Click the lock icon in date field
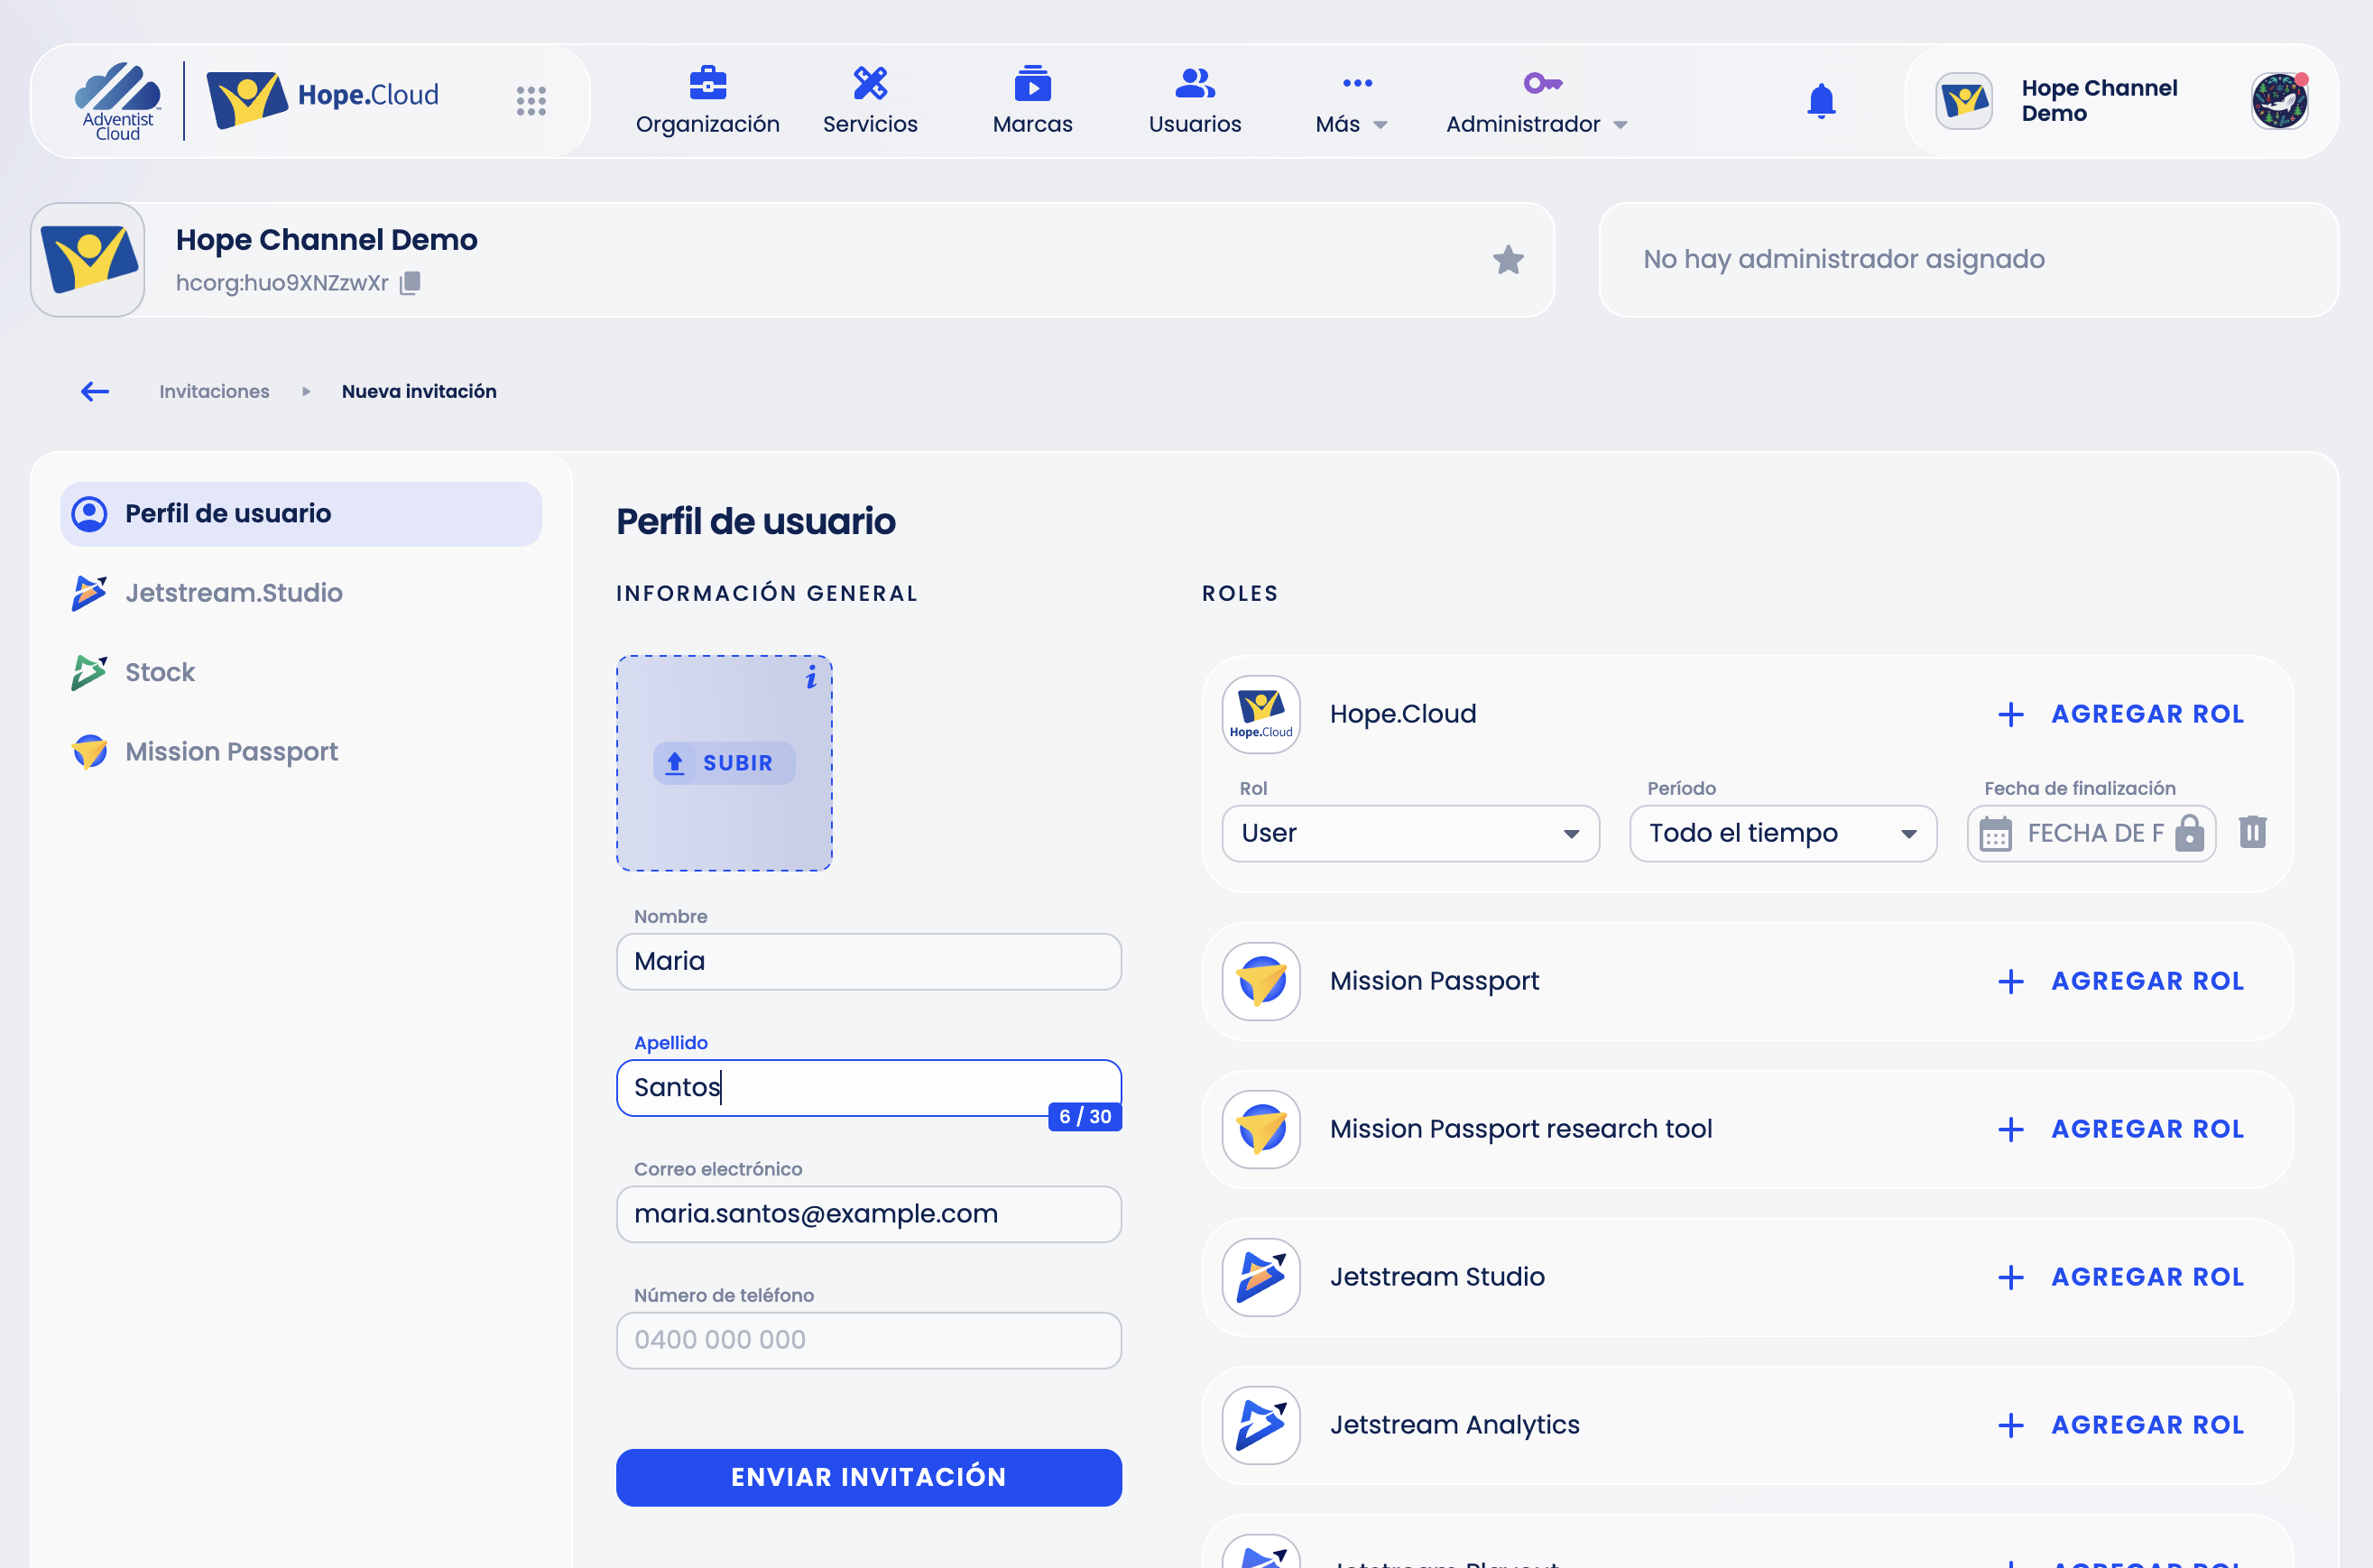Image resolution: width=2373 pixels, height=1568 pixels. click(x=2190, y=832)
